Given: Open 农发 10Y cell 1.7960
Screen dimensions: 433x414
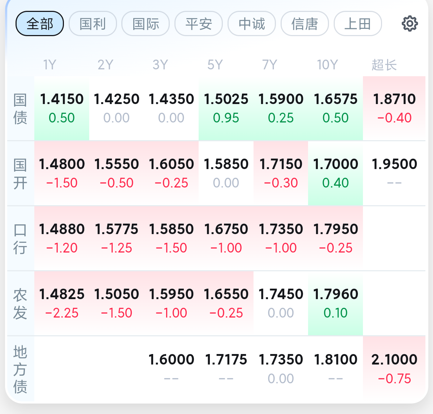Looking at the screenshot, I should (x=335, y=303).
